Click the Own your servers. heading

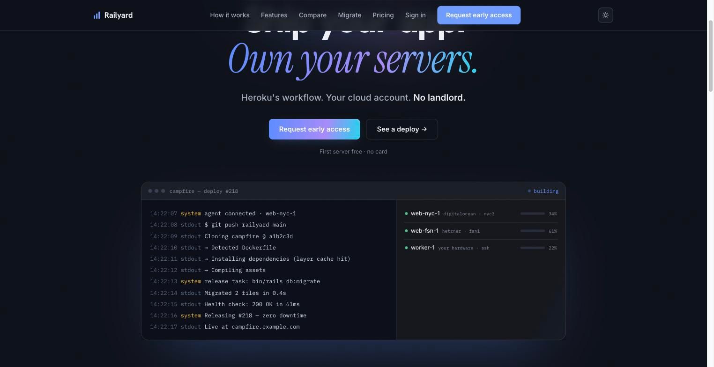tap(353, 60)
